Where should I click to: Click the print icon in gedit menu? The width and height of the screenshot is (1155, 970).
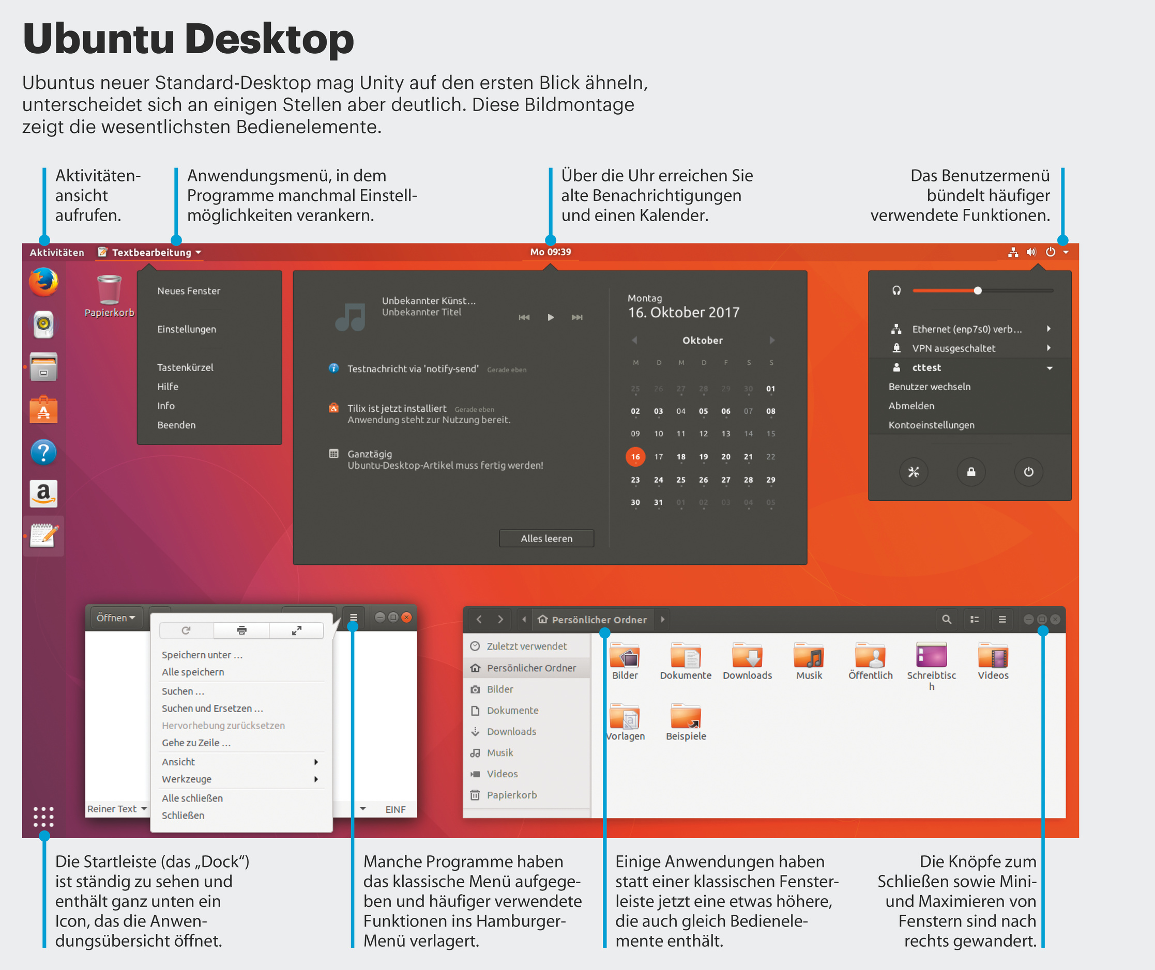coord(241,630)
